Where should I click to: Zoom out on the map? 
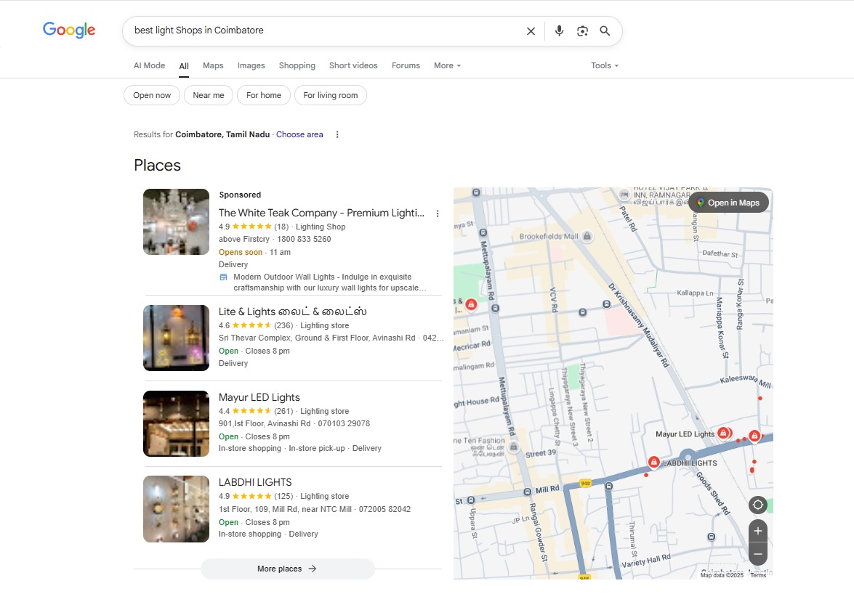(x=757, y=554)
